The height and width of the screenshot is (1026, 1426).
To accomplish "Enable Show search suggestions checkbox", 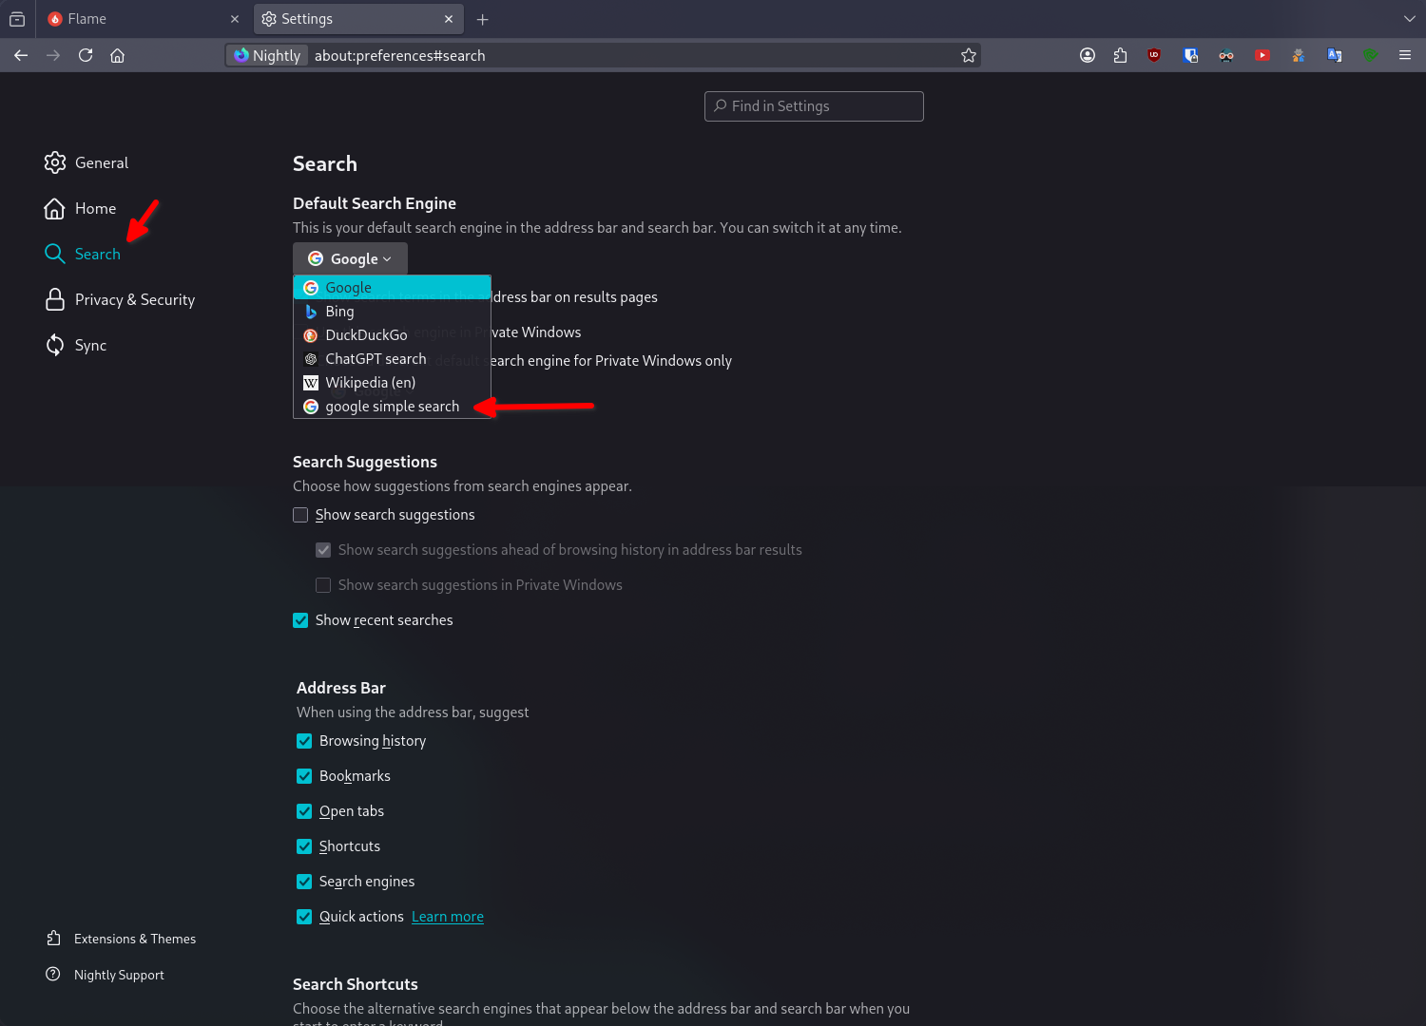I will 300,515.
